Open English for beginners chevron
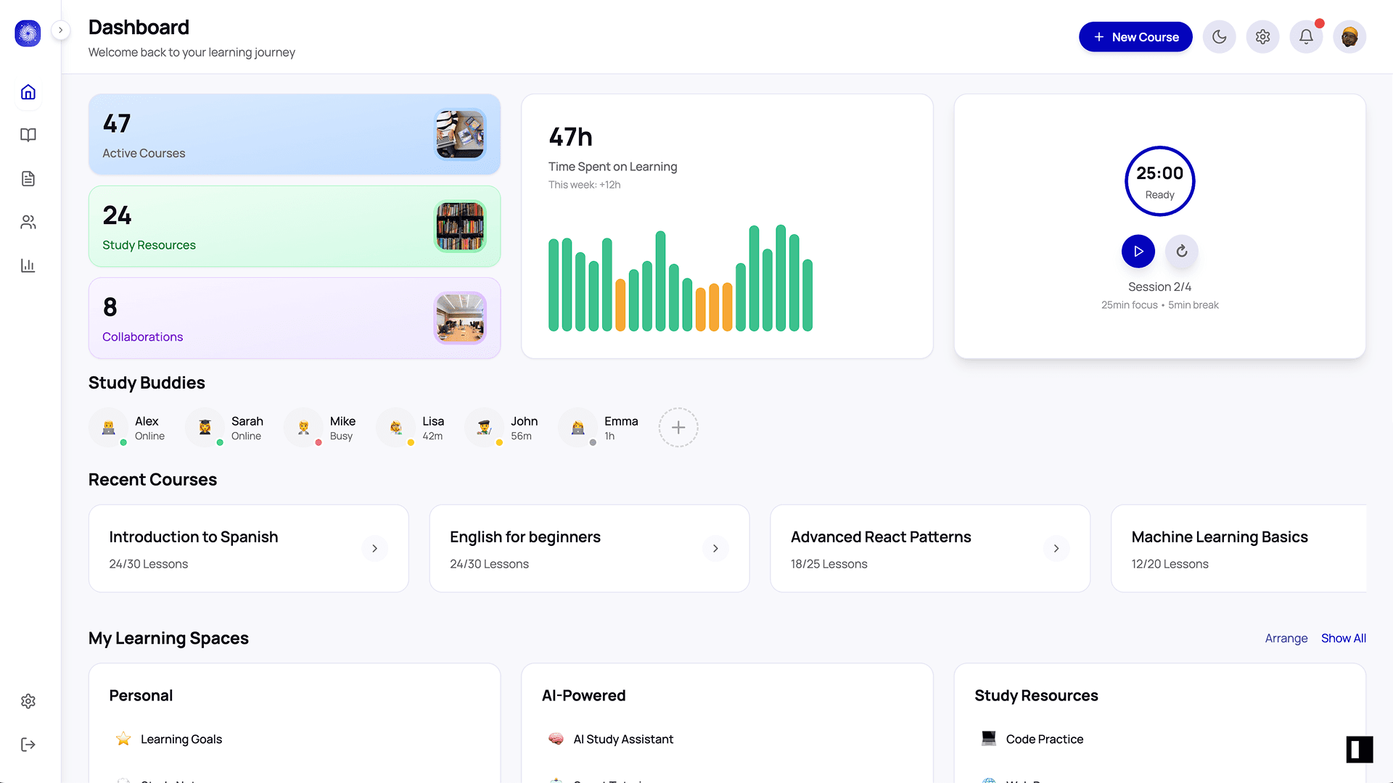 pyautogui.click(x=715, y=549)
